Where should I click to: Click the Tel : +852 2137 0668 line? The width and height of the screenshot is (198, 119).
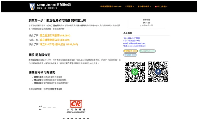(131, 38)
